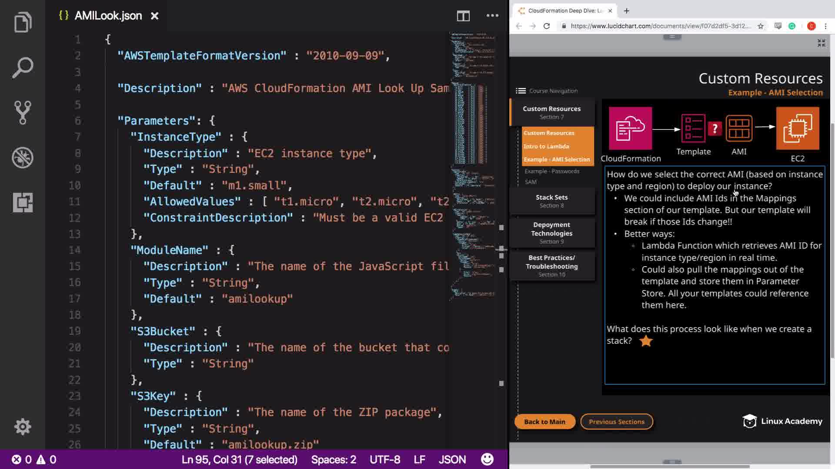Expand Stack Sets Section 8
This screenshot has width=835, height=469.
click(x=551, y=201)
